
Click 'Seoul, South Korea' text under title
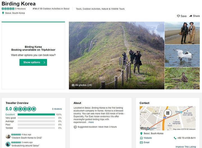[15, 13]
